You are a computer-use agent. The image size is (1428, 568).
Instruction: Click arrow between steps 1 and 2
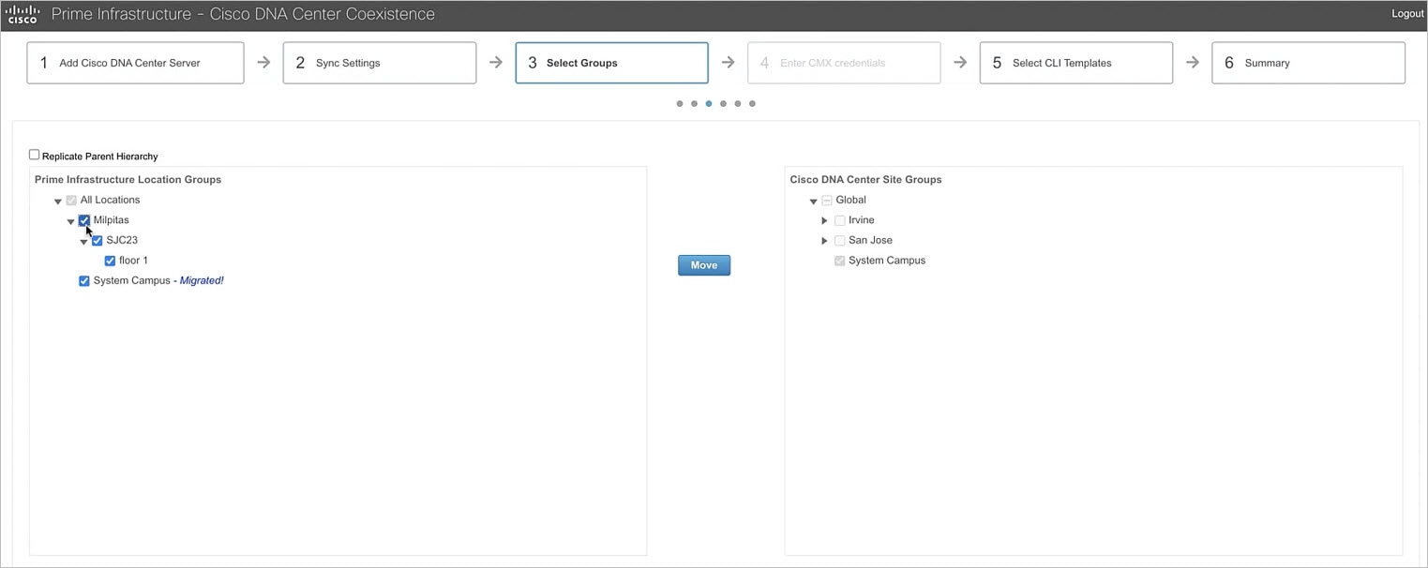click(x=263, y=63)
